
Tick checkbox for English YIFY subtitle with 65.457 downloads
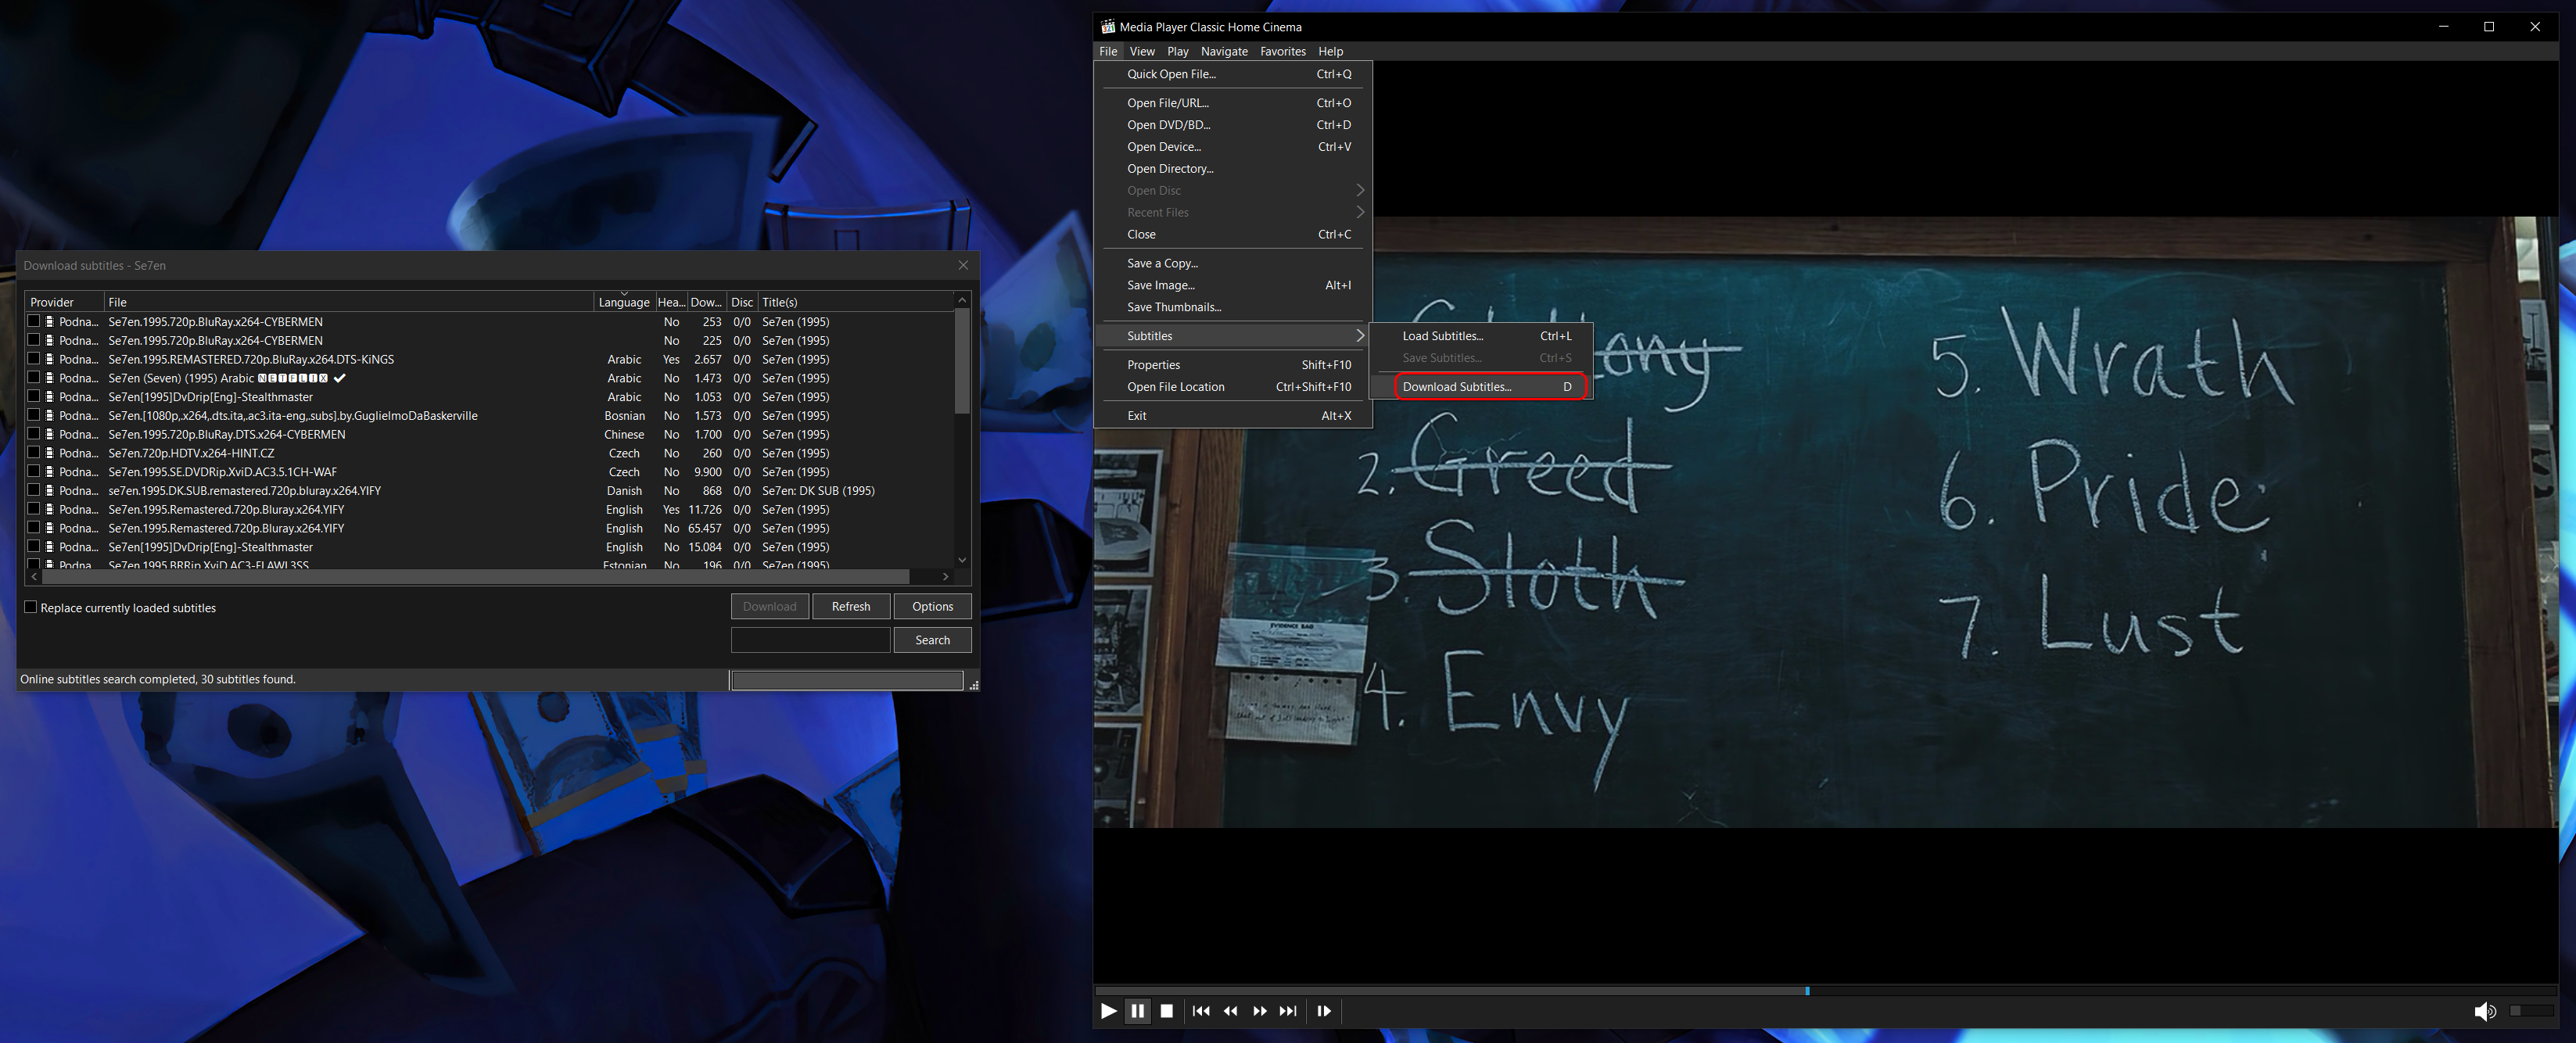click(33, 528)
